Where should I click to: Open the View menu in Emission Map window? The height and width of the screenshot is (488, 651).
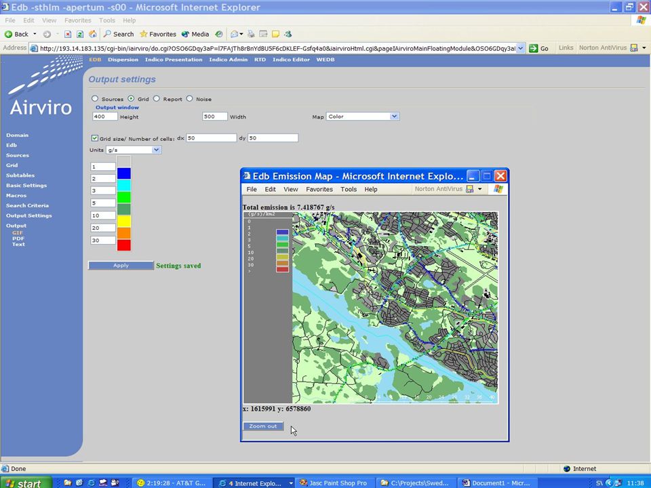click(291, 189)
